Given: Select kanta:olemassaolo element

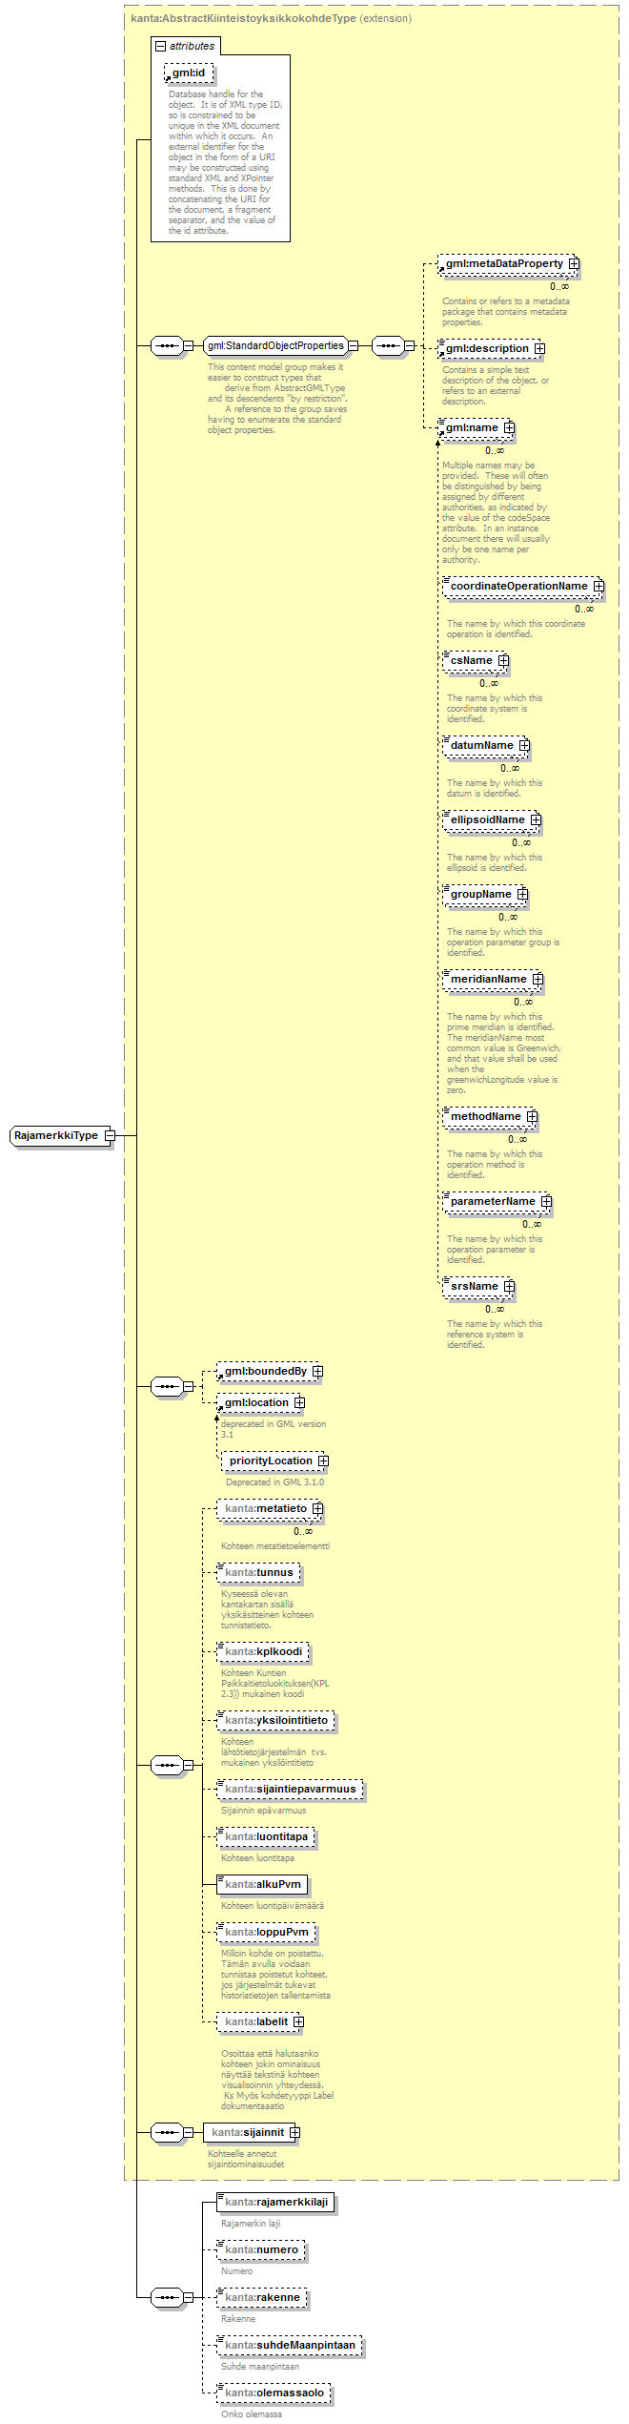Looking at the screenshot, I should 274,2393.
